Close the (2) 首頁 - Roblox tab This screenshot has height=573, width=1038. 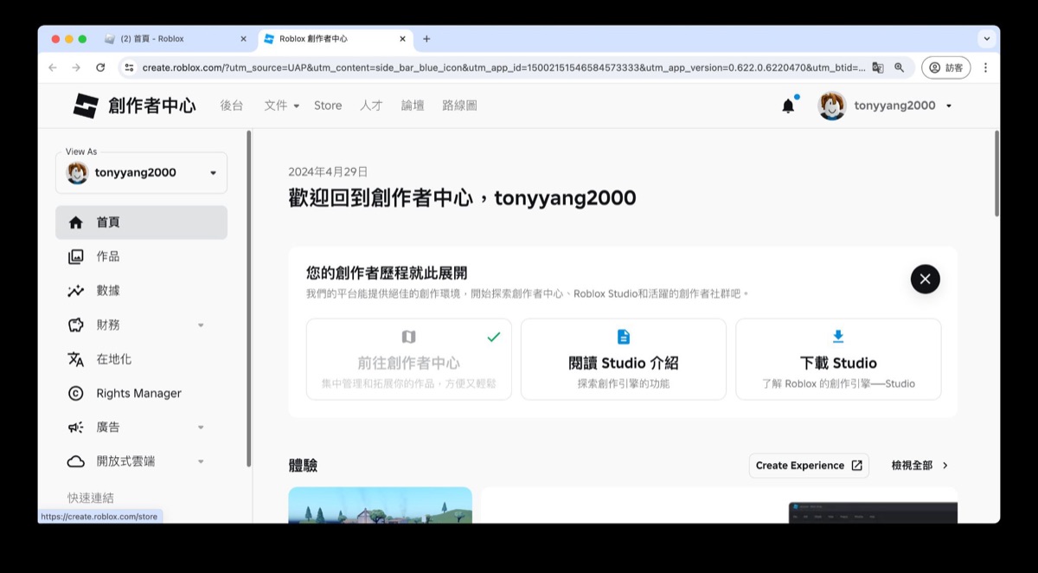[243, 39]
